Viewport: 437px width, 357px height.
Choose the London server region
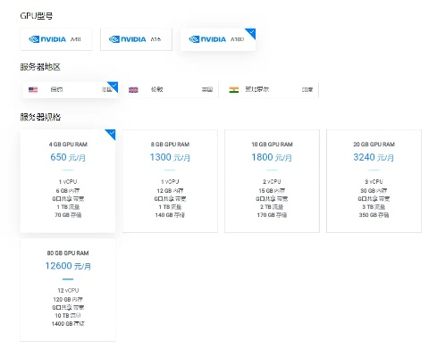coord(171,89)
